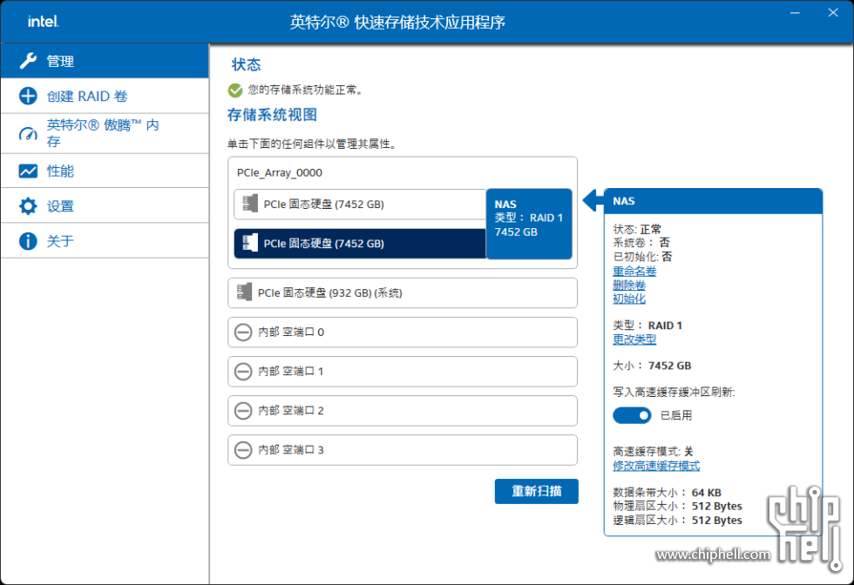Click the gear icon beside 设置
The image size is (854, 585).
click(x=28, y=205)
